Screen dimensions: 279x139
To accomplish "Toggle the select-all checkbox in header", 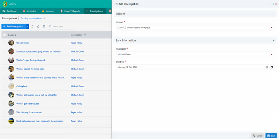I will 5,35.
